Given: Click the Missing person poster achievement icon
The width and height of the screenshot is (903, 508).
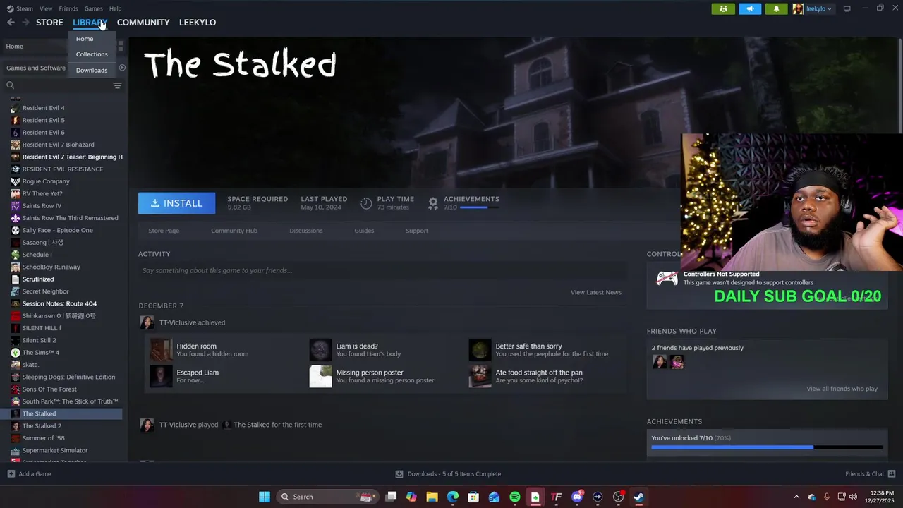Looking at the screenshot, I should click(320, 376).
